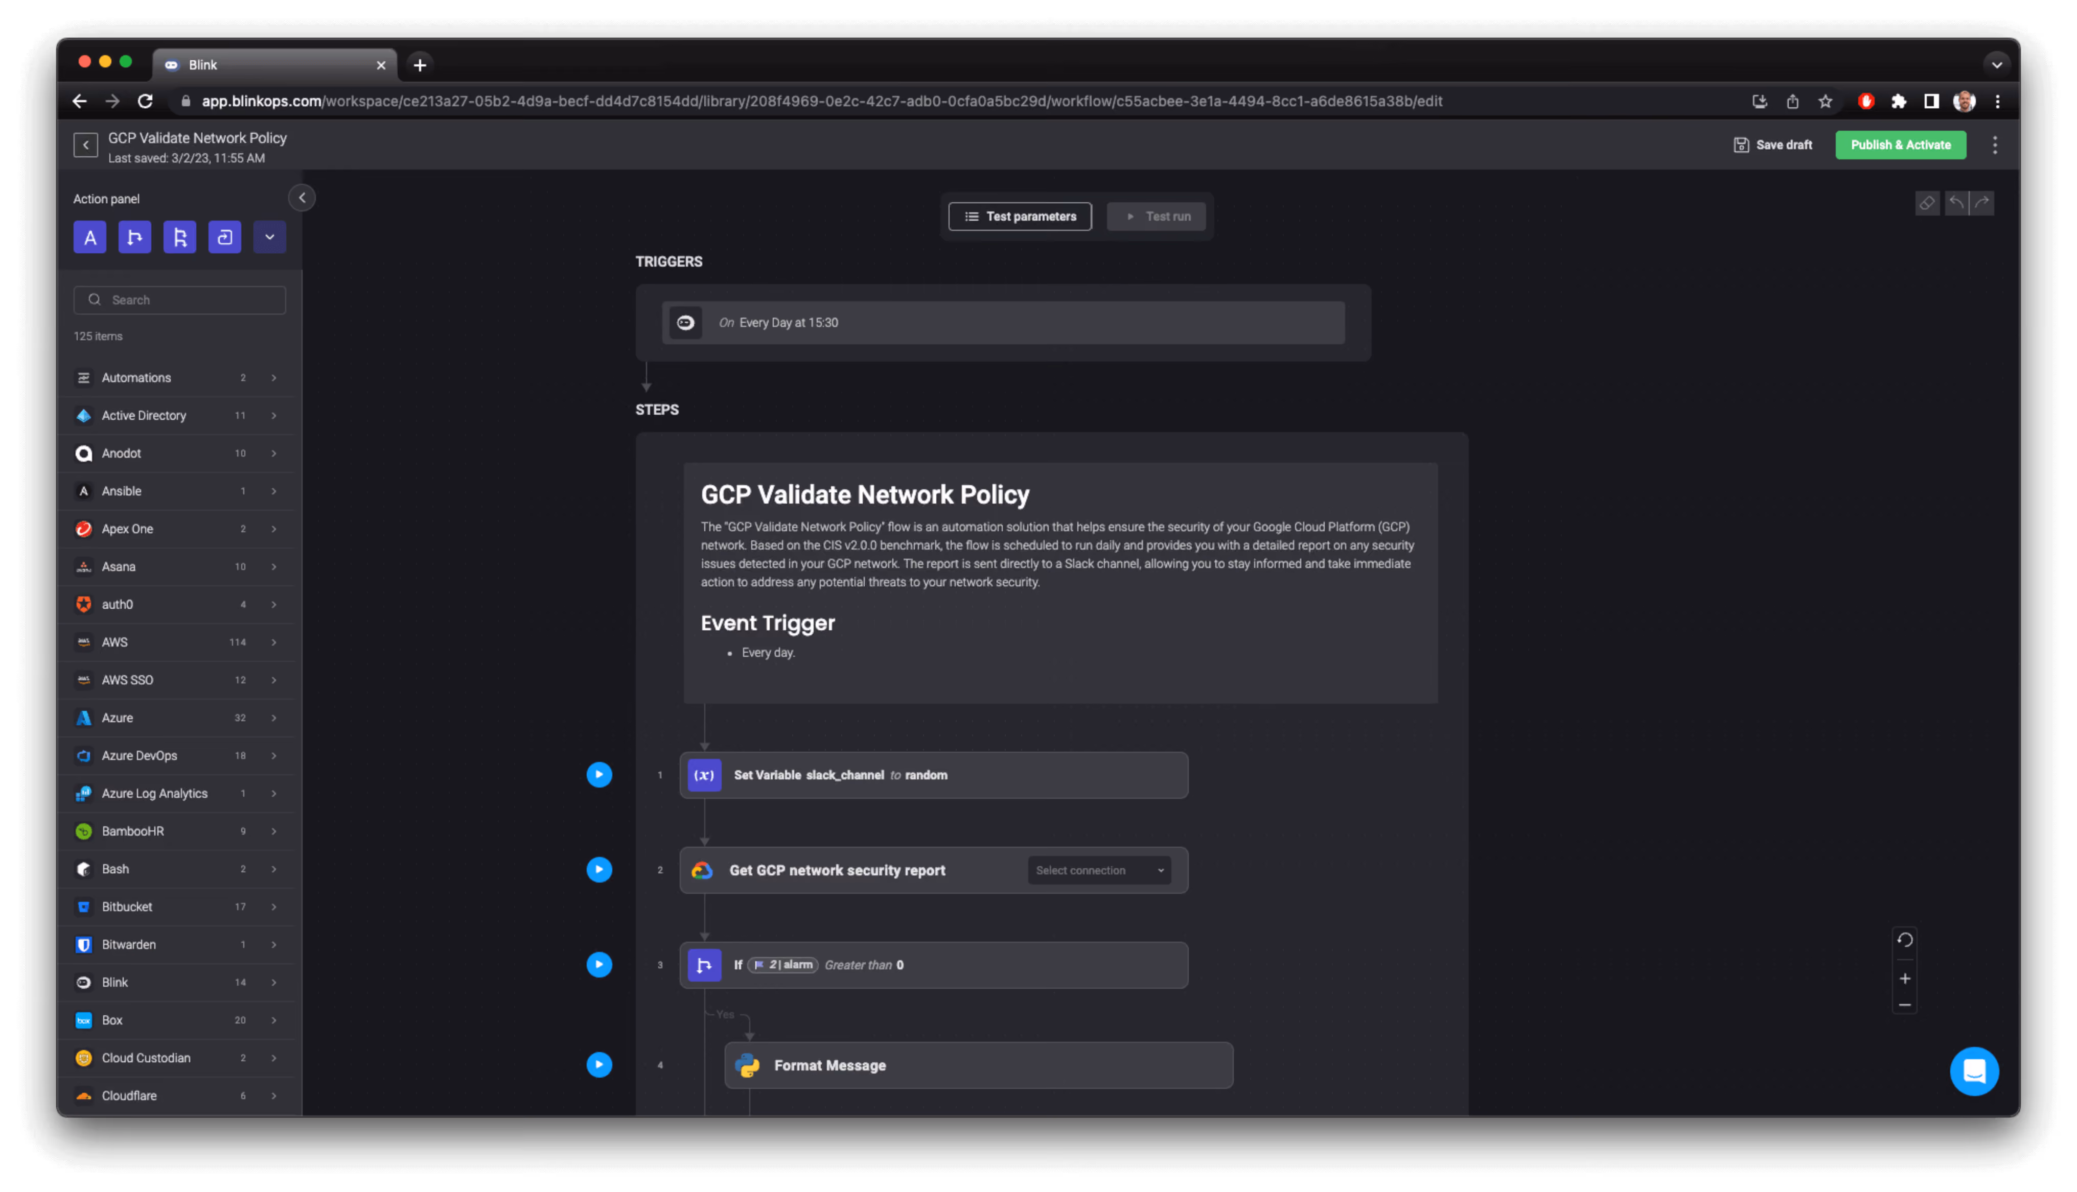Screen dimensions: 2077x1192
Task: Open the BambooHR category
Action: pyautogui.click(x=176, y=831)
